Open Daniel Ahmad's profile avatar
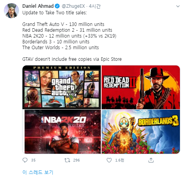The height and width of the screenshot is (177, 183). [x=11, y=11]
